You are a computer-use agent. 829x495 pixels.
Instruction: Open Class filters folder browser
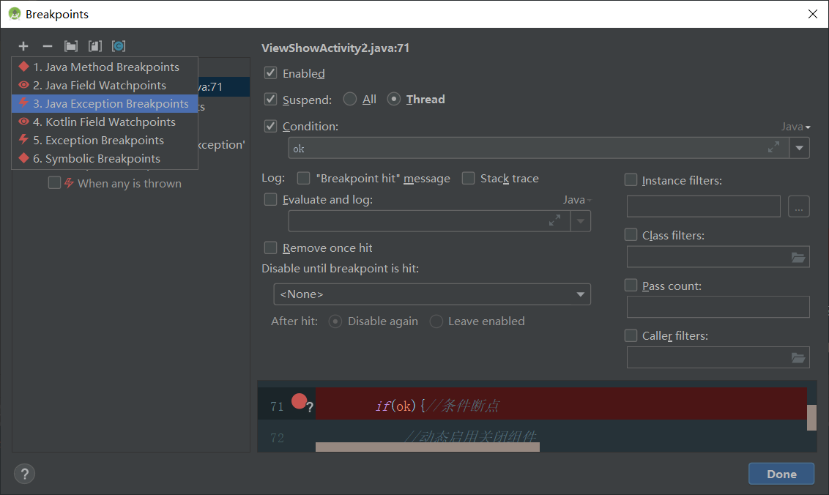click(798, 258)
